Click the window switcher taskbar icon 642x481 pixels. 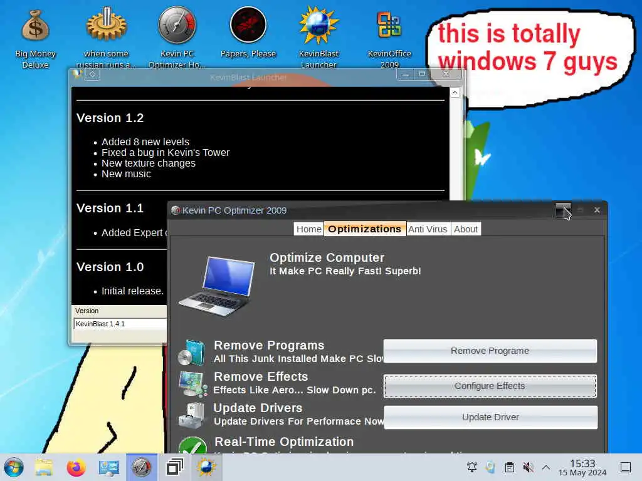(174, 467)
